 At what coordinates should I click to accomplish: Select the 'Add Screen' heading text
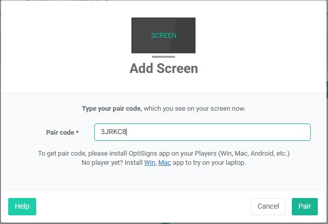pos(164,68)
